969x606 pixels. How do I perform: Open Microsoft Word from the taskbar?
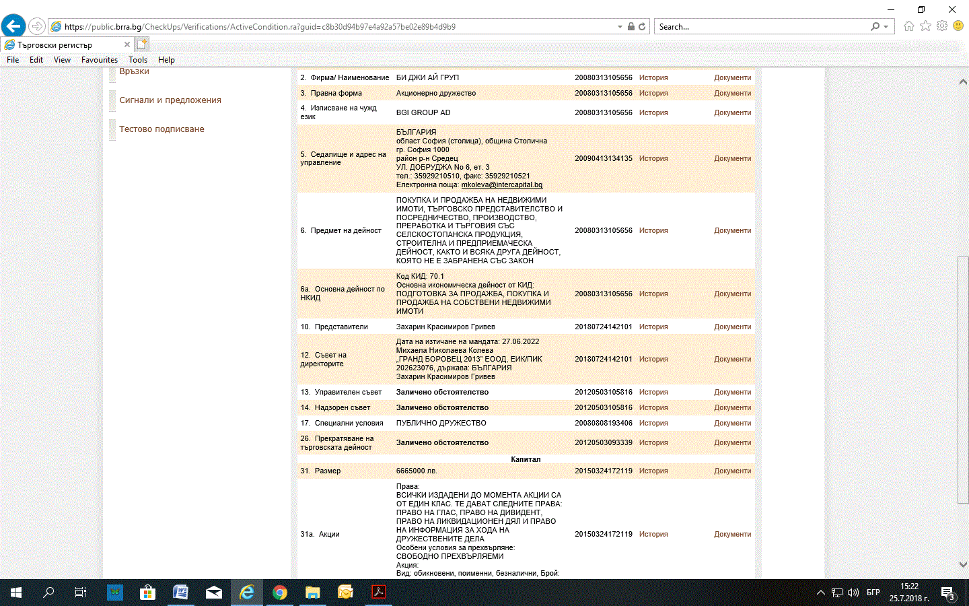pos(180,593)
